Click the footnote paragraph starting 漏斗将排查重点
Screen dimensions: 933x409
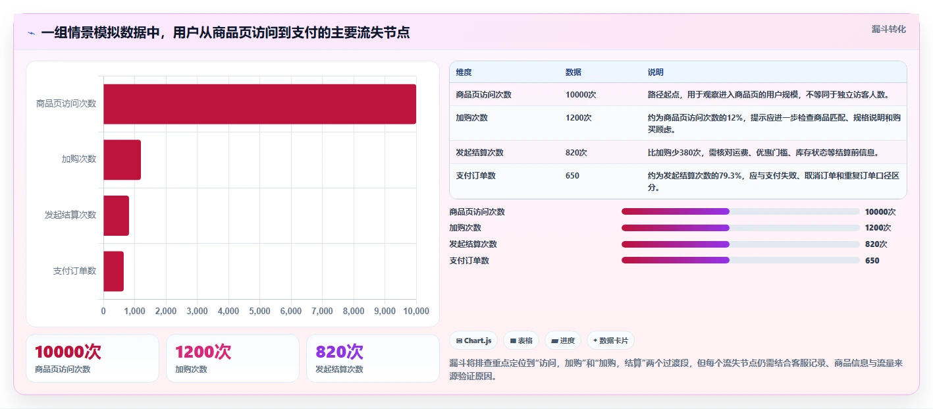[676, 369]
